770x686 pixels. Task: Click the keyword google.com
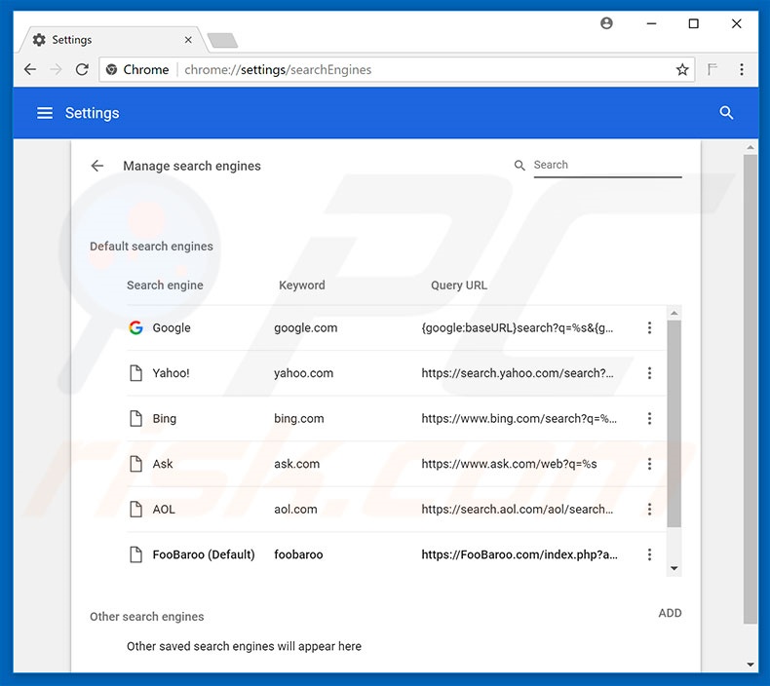pos(305,327)
